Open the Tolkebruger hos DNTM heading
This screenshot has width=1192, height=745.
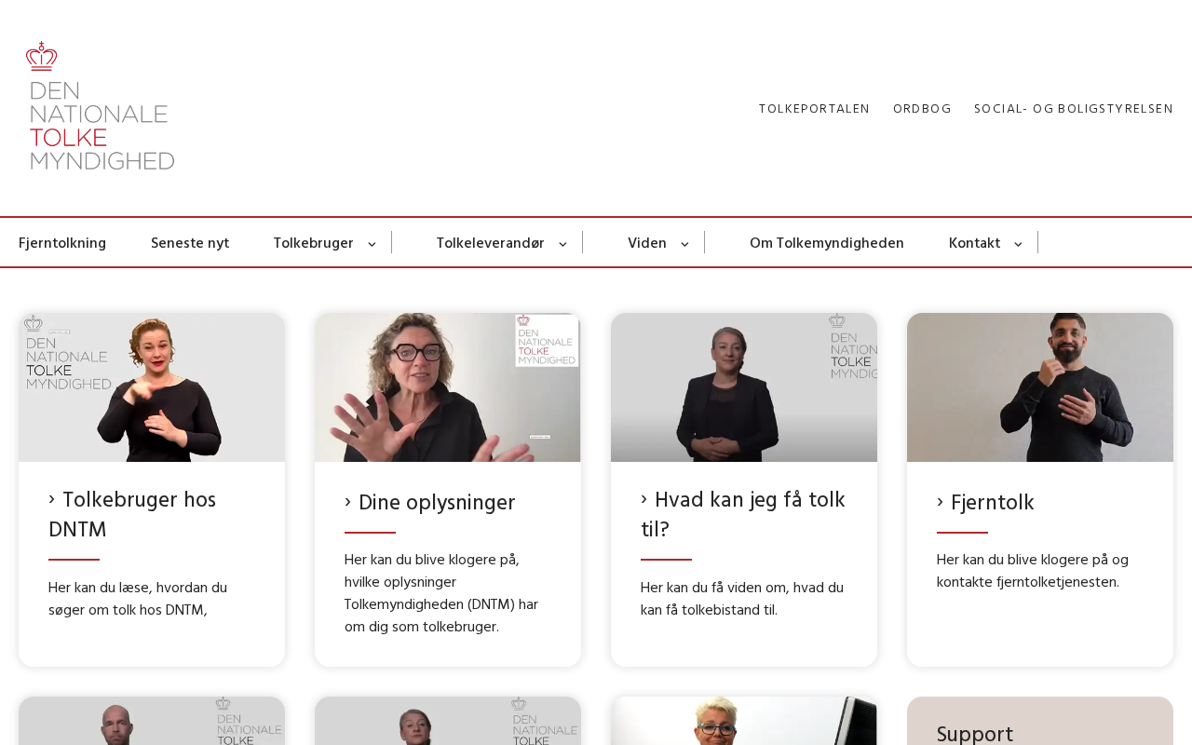click(x=132, y=515)
